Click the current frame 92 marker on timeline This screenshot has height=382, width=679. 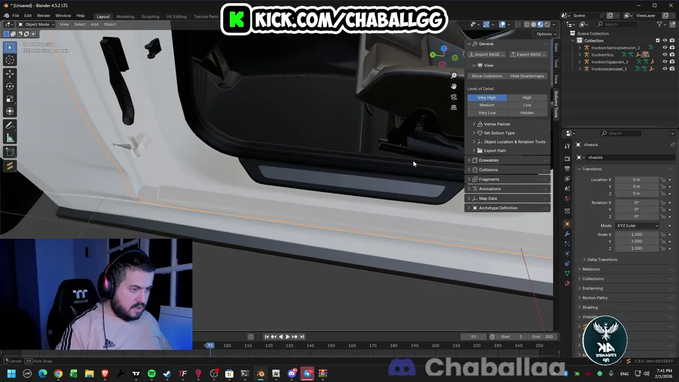[210, 345]
